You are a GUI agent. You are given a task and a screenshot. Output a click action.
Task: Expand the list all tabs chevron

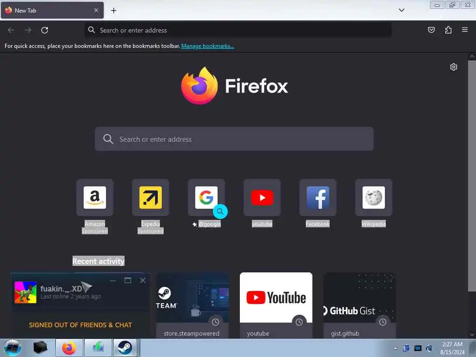(x=401, y=10)
